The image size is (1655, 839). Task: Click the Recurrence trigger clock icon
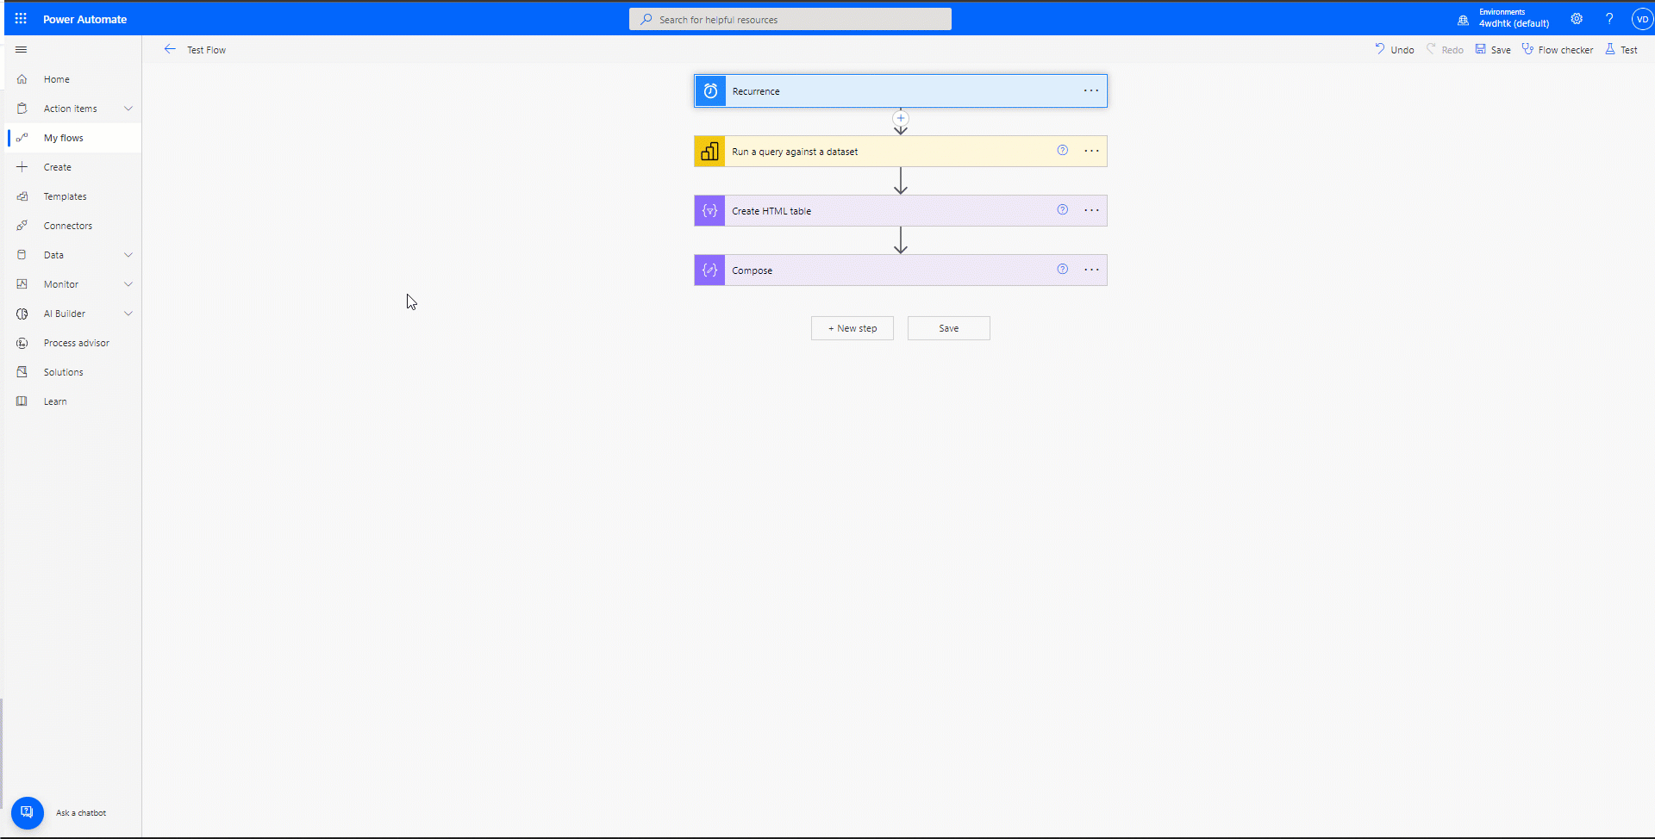pyautogui.click(x=710, y=90)
